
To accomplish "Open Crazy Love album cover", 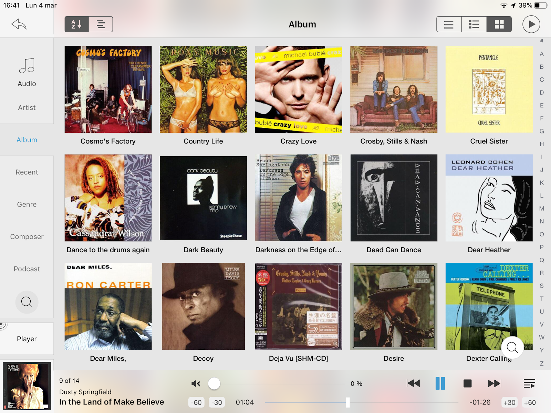I will pos(299,89).
